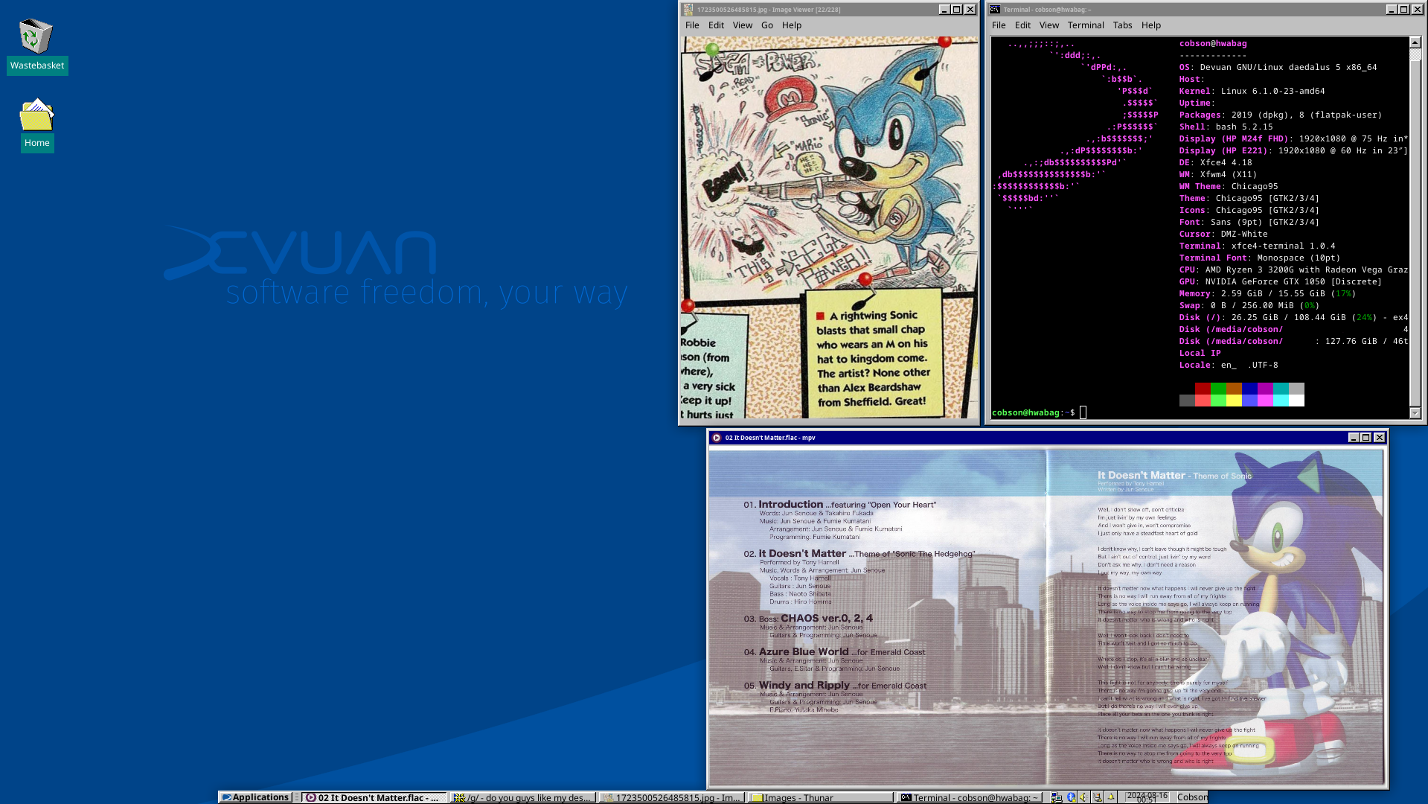Open the Help menu in Image Viewer
This screenshot has height=804, width=1428.
click(x=791, y=25)
